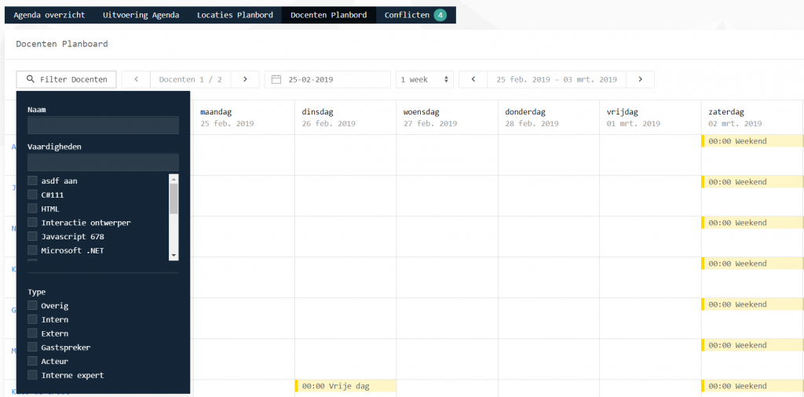The height and width of the screenshot is (397, 804).
Task: Open the Vrije dag event on dinsdag
Action: 345,386
